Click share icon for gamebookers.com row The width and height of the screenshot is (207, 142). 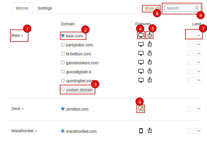click(150, 62)
